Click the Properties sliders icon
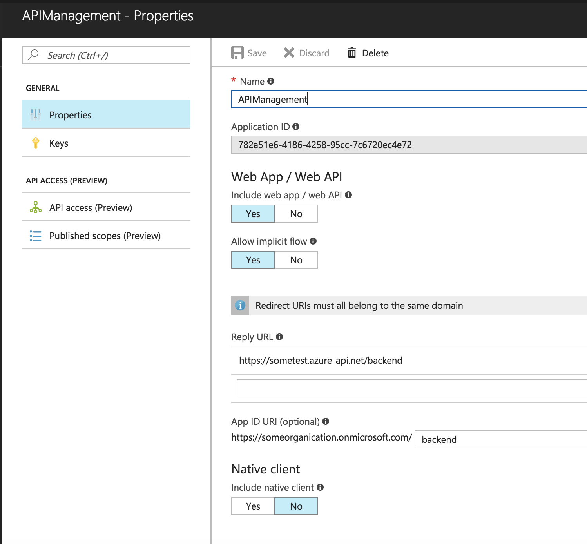The height and width of the screenshot is (544, 587). pyautogui.click(x=36, y=114)
